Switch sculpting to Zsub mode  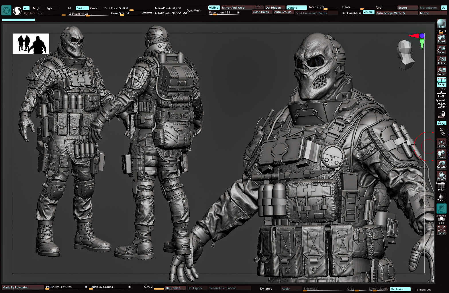94,8
